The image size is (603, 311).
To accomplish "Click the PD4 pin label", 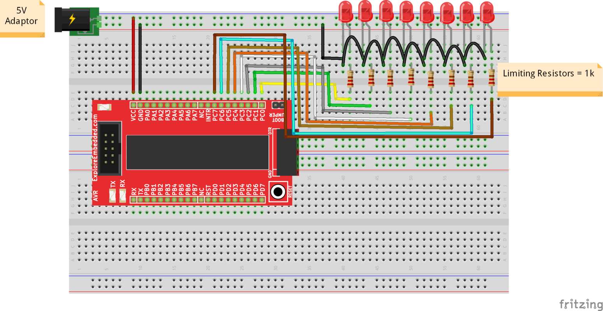I will point(242,190).
